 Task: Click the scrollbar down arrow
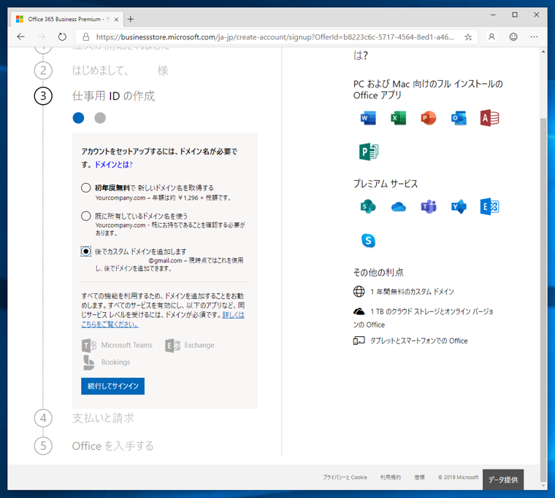click(543, 486)
